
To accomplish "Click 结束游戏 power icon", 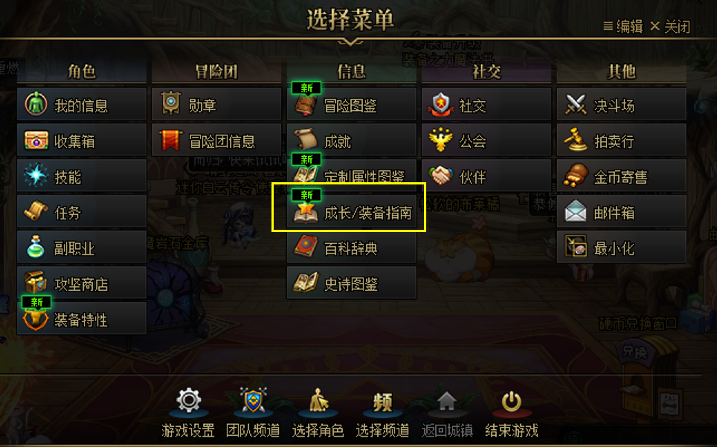I will pos(511,402).
